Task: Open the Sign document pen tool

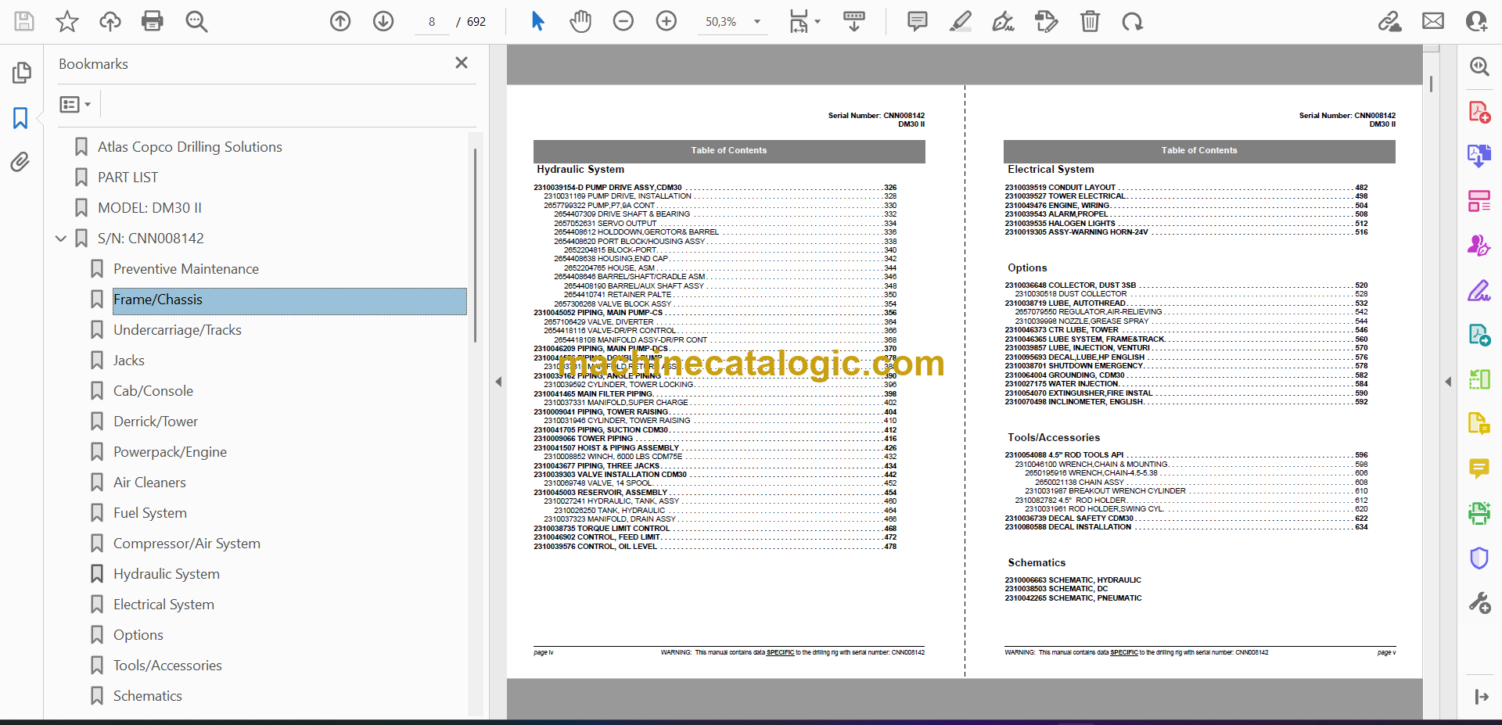Action: (x=1003, y=21)
